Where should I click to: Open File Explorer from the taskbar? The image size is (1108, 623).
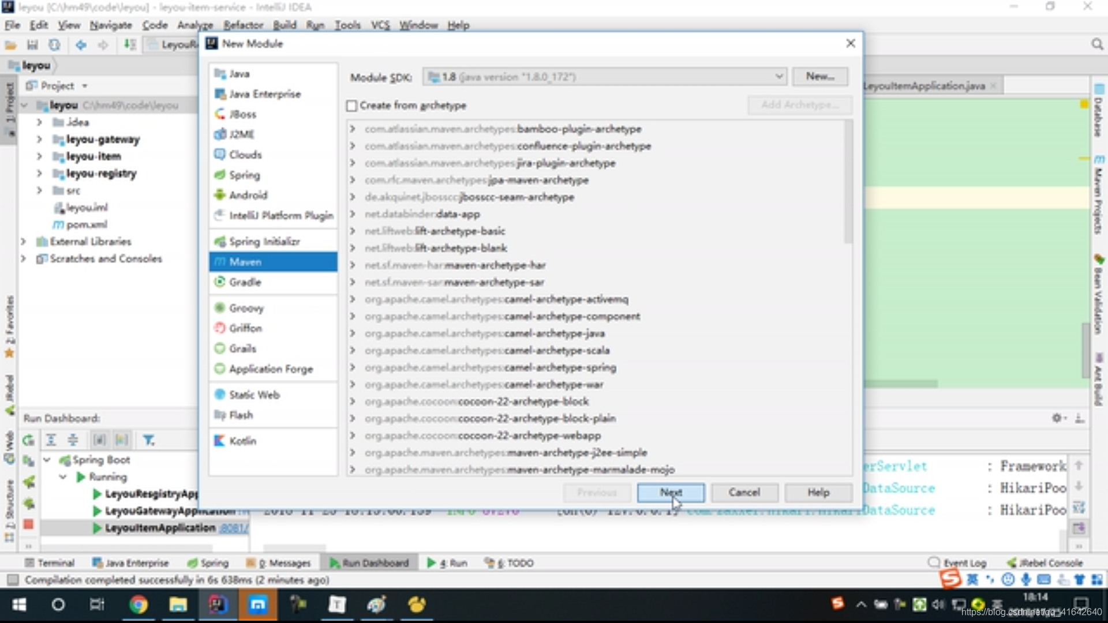178,605
